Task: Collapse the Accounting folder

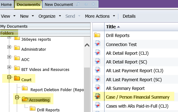Action: [x=17, y=97]
